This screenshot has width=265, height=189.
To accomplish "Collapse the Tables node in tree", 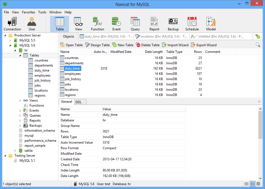I will coord(20,55).
